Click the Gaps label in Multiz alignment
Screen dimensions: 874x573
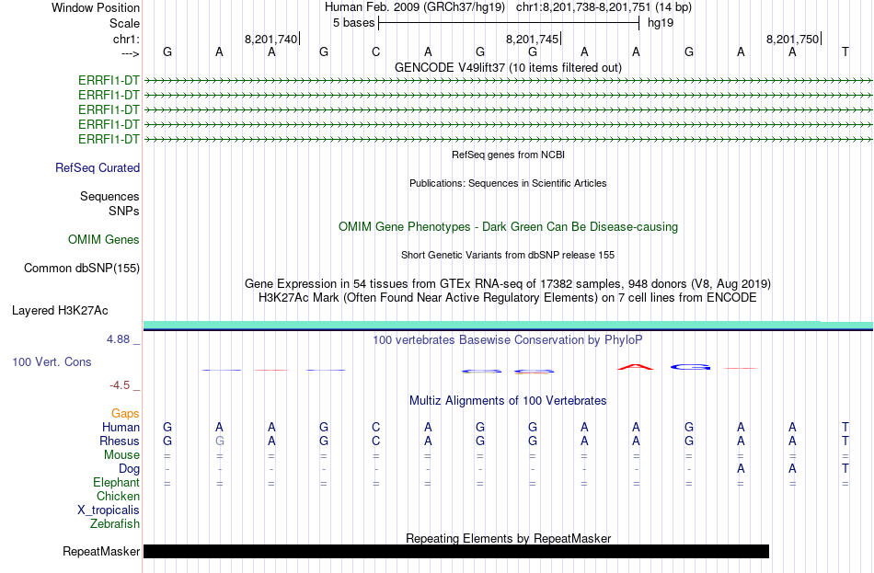pos(125,414)
